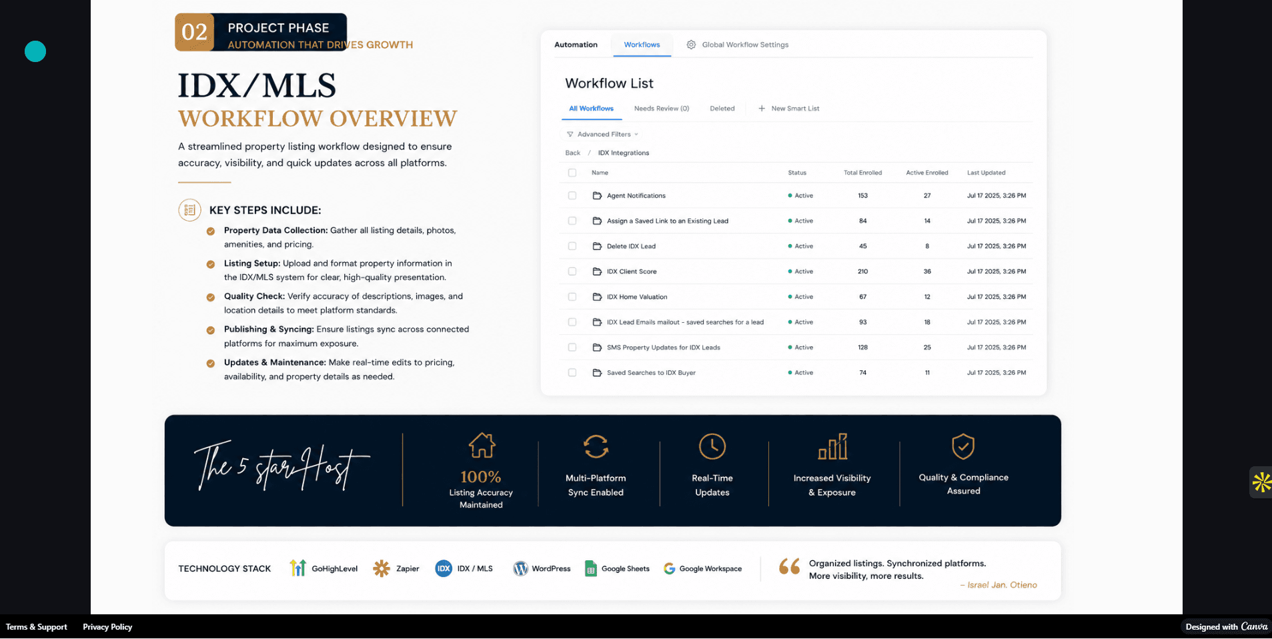This screenshot has height=639, width=1272.
Task: Click the teal circle at the top left
Action: [35, 51]
